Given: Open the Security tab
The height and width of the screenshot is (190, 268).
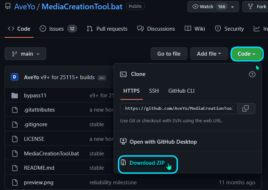Looking at the screenshot, I should tap(229, 29).
